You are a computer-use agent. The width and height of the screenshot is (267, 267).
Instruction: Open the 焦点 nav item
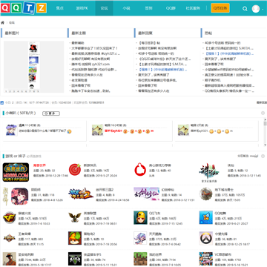click(59, 8)
